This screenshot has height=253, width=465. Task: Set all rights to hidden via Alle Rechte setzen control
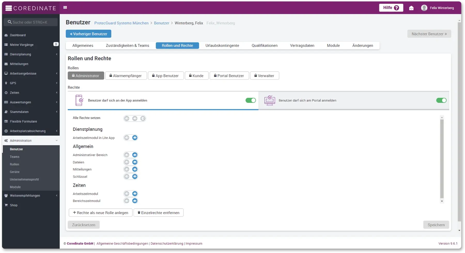127,119
